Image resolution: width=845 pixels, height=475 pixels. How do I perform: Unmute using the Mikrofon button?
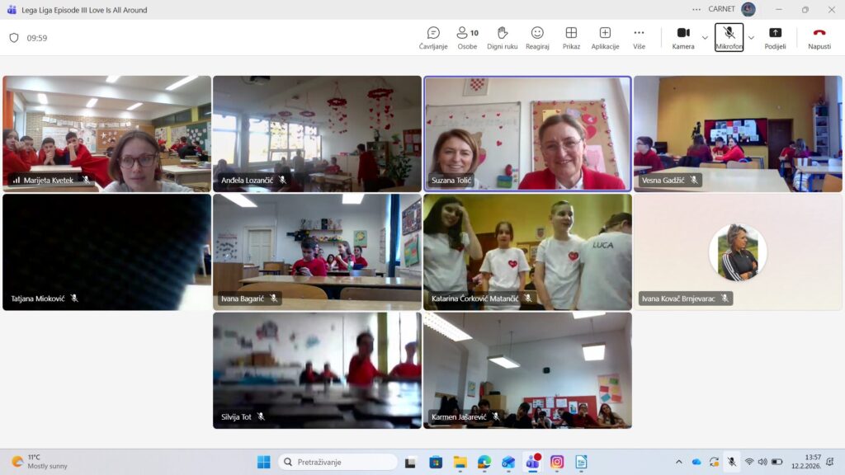729,37
